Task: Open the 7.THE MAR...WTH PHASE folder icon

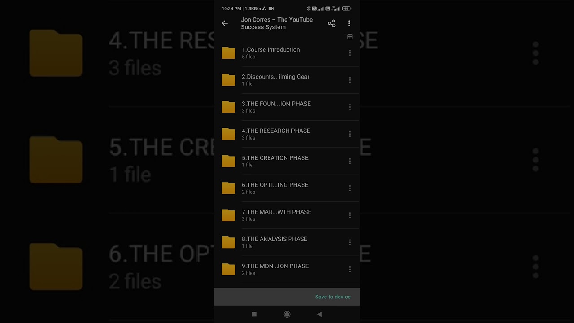Action: [x=228, y=215]
